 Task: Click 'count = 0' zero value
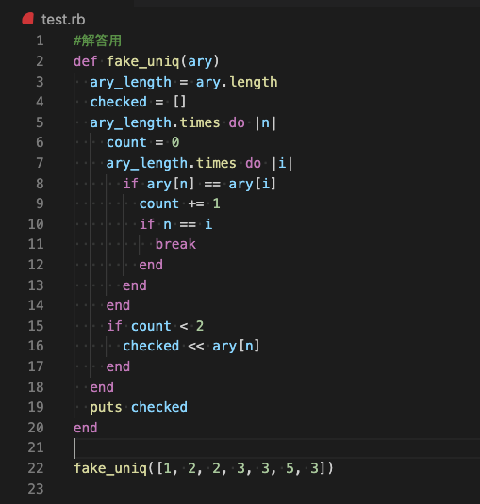tap(175, 142)
